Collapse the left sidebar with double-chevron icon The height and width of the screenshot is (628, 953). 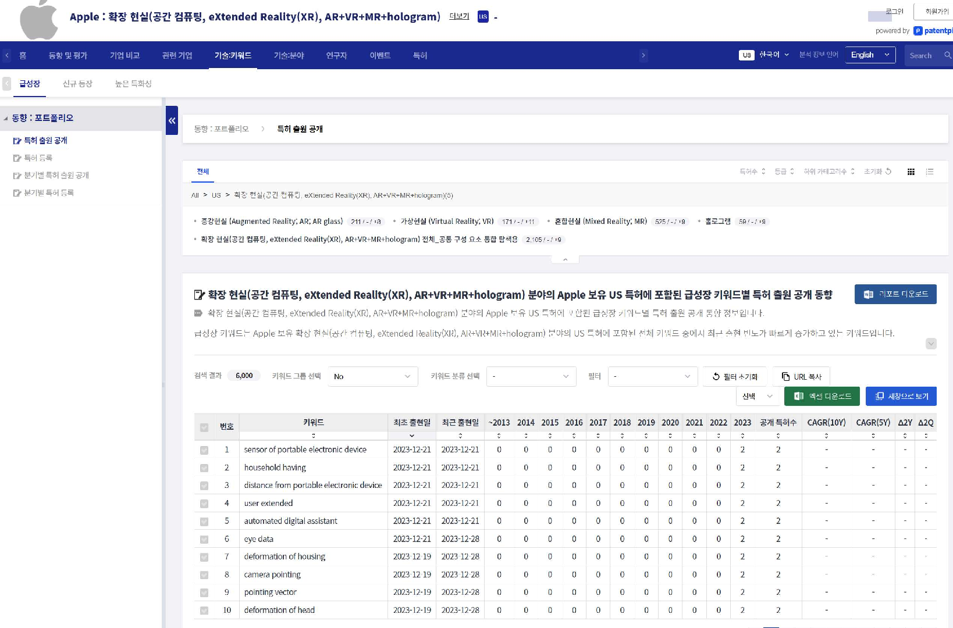(172, 120)
